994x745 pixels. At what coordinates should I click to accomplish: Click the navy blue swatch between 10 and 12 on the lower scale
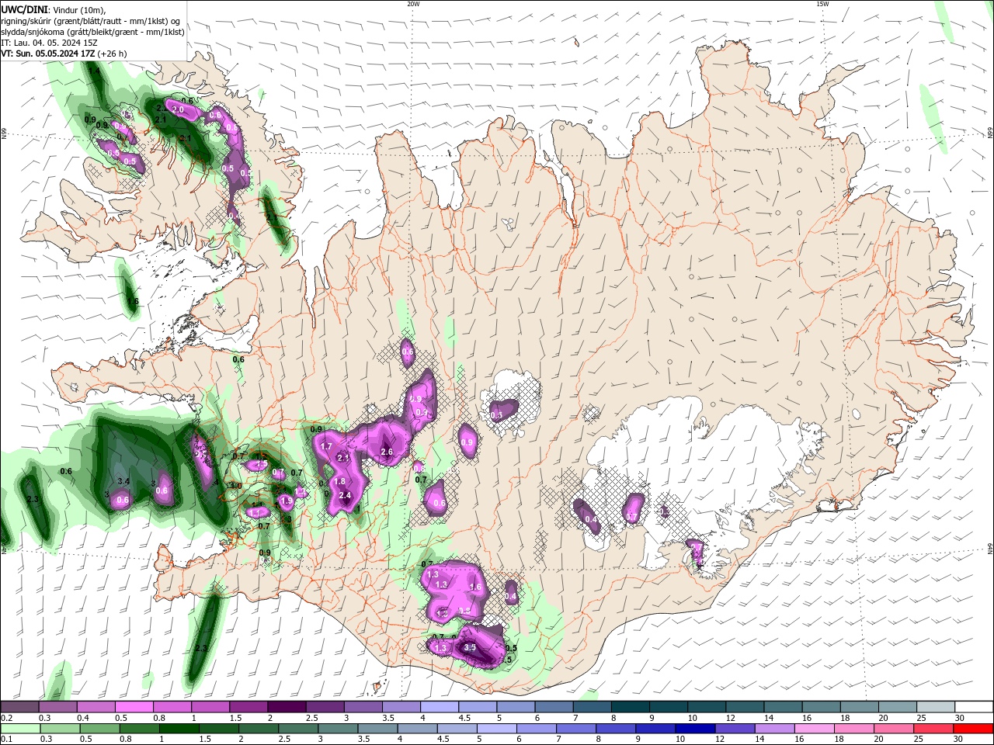coord(695,729)
